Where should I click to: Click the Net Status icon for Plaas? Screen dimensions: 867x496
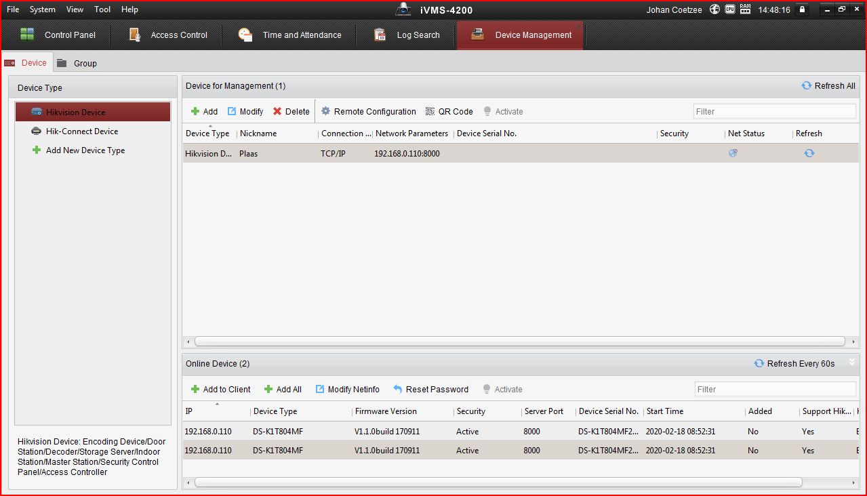[x=733, y=153]
